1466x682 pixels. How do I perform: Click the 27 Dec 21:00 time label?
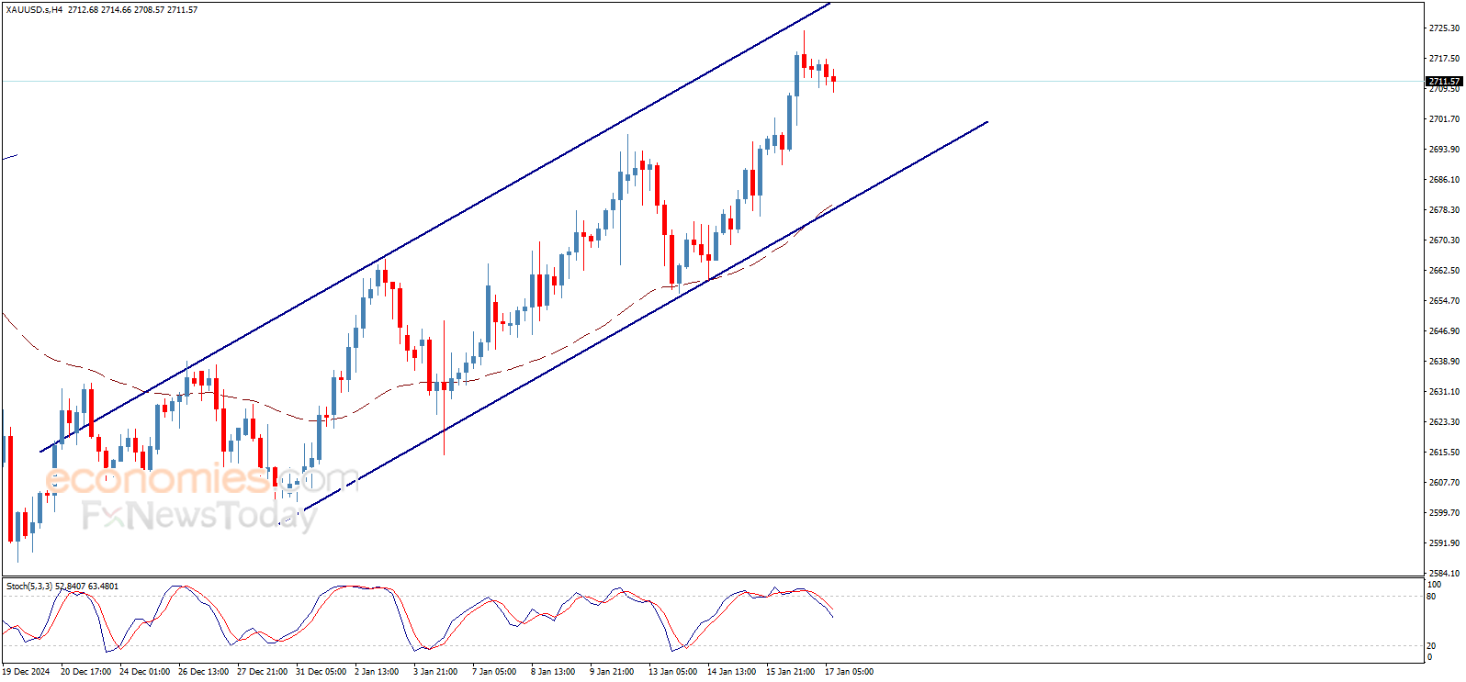tap(262, 672)
